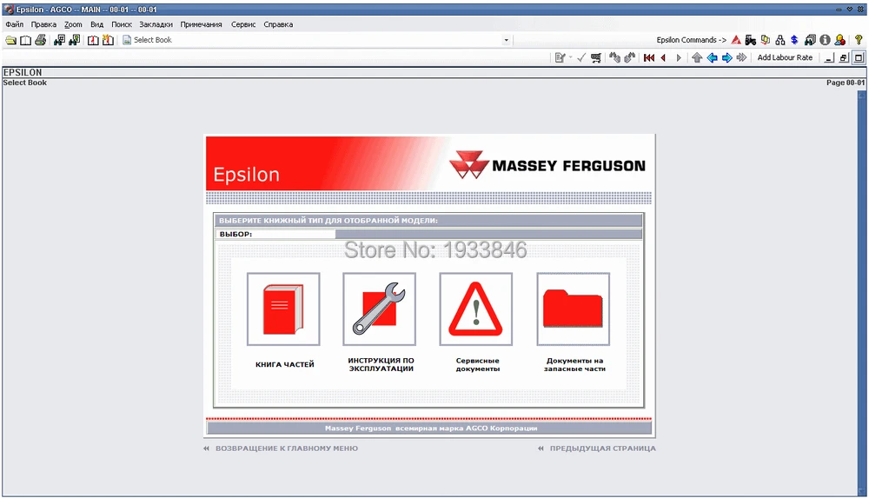This screenshot has width=869, height=498.
Task: Open the Закладки menu
Action: (156, 24)
